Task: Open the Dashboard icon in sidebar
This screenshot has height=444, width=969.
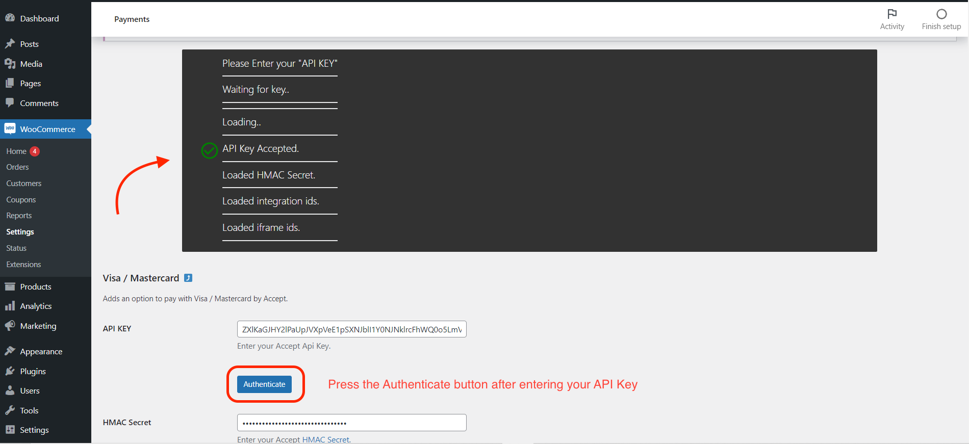Action: (10, 18)
